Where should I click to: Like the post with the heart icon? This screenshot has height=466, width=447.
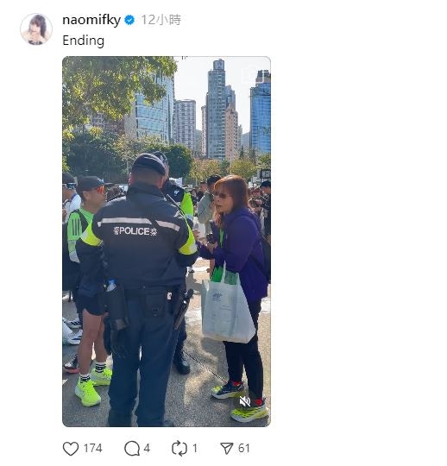(x=71, y=449)
